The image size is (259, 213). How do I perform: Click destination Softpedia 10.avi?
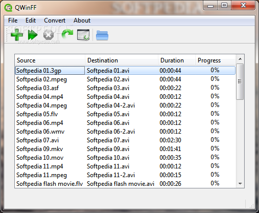point(108,158)
